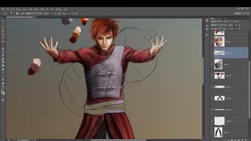The height and width of the screenshot is (141, 251).
Task: Open the brush Opacity slider arrow
Action: 55,14
